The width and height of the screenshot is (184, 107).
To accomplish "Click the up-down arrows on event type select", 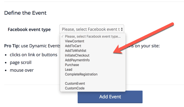I will coord(122,29).
